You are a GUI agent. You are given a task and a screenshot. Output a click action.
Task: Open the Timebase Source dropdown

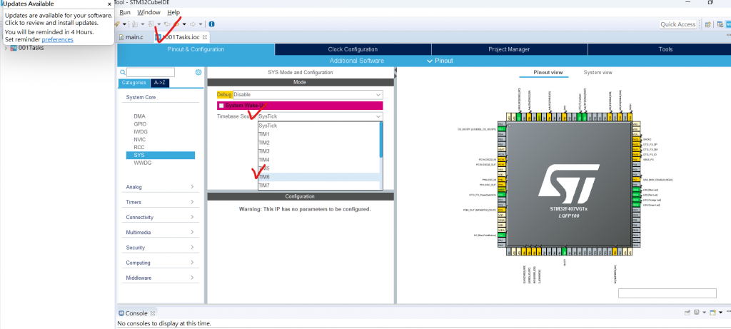pos(321,116)
